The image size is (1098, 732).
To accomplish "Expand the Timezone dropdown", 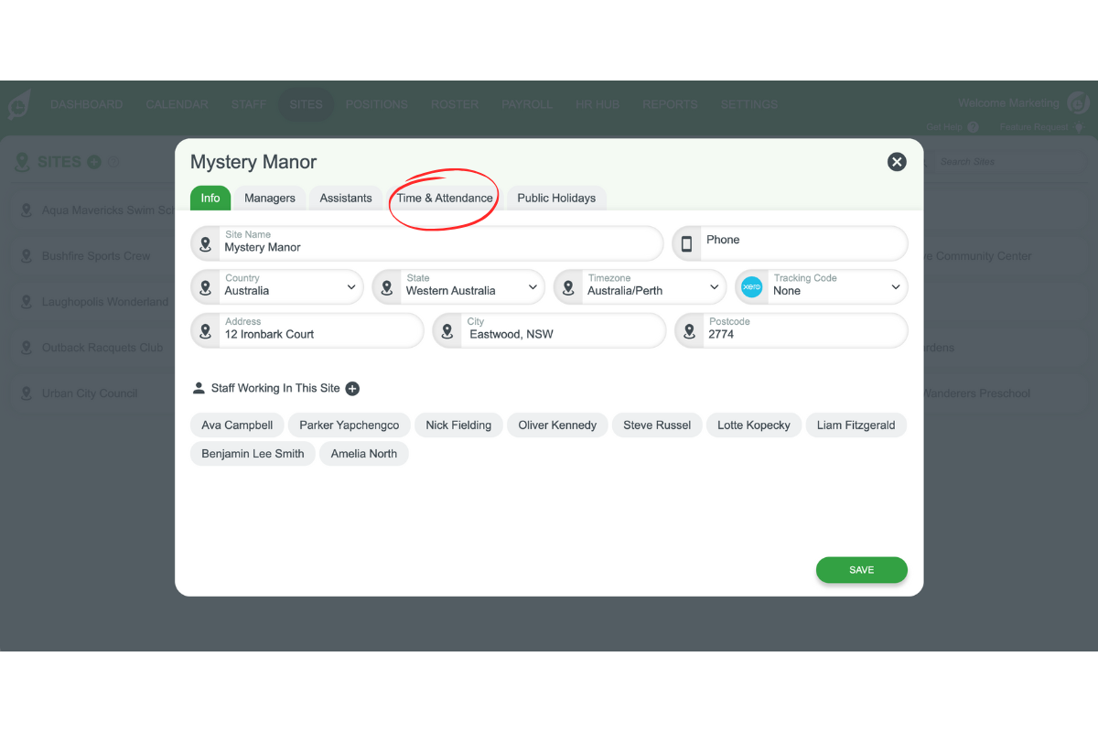I will point(715,287).
